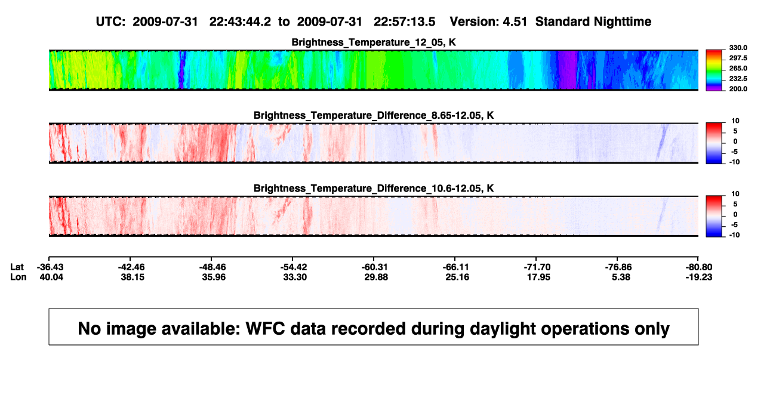Click the 10.6-12.05 difference image strip

pyautogui.click(x=374, y=216)
